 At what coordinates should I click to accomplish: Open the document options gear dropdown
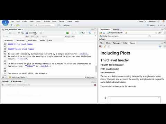pyautogui.click(x=41, y=33)
